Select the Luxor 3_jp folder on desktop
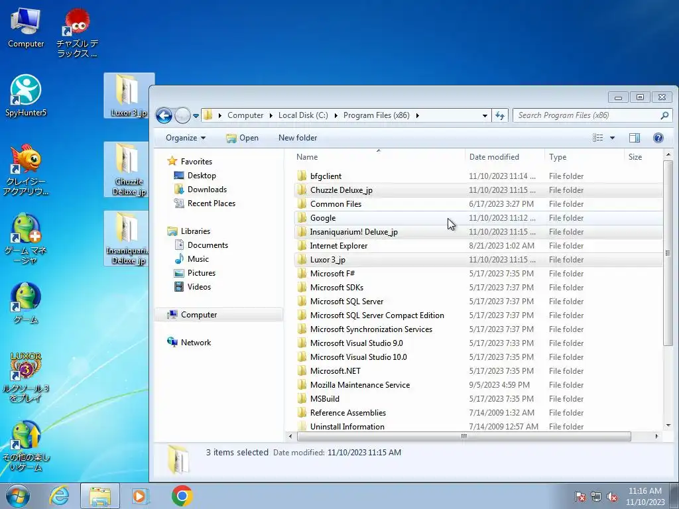 (128, 95)
